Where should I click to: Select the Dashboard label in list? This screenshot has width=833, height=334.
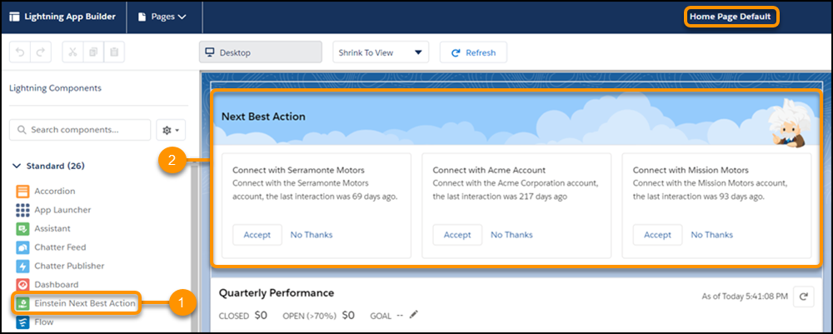click(x=57, y=285)
